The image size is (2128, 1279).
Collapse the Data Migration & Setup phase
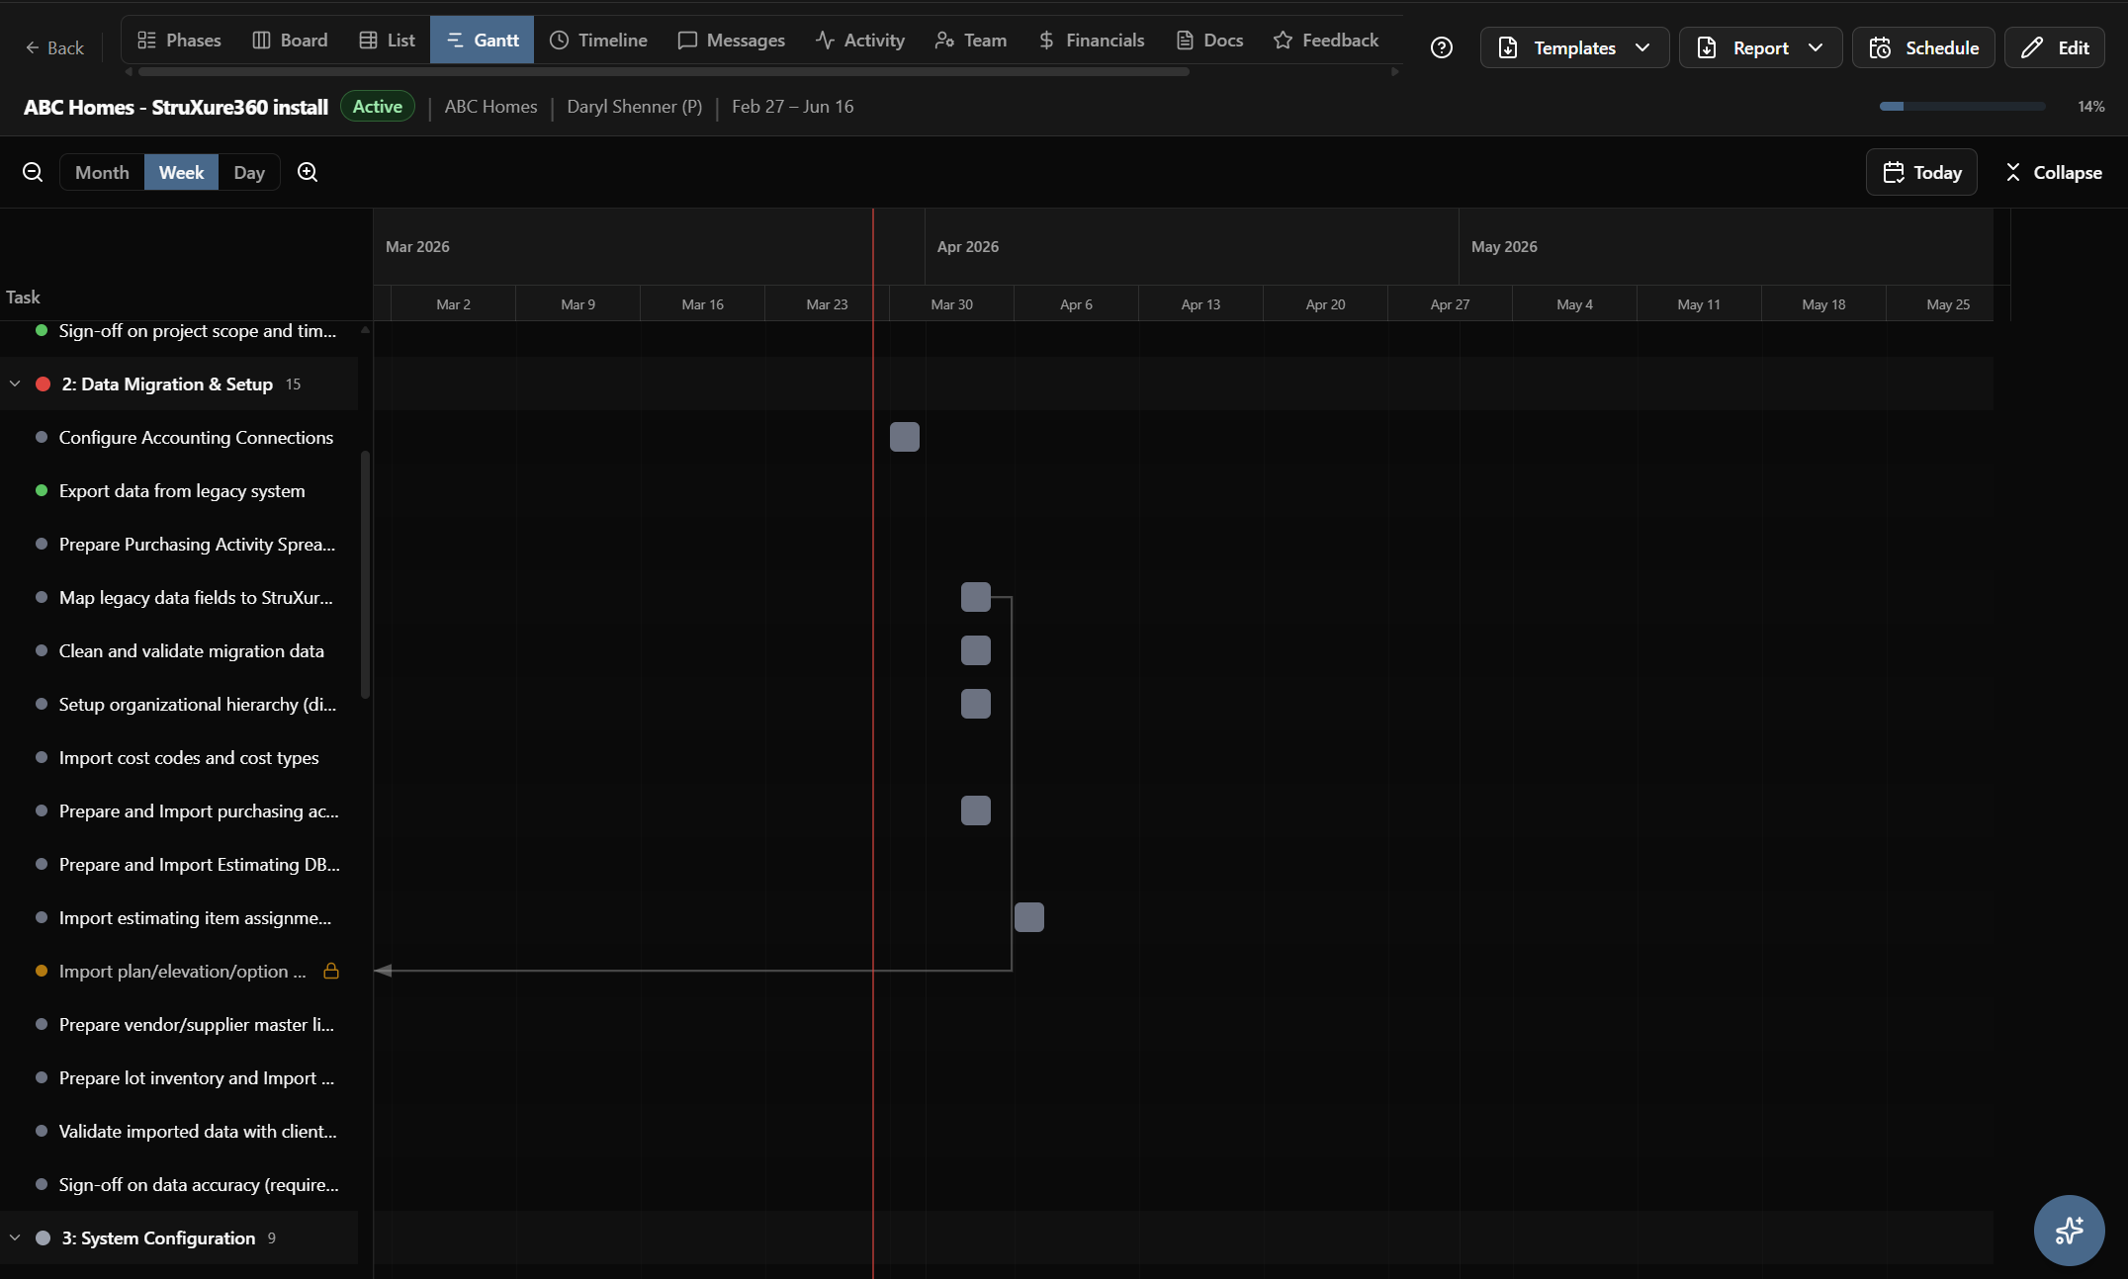click(x=14, y=384)
